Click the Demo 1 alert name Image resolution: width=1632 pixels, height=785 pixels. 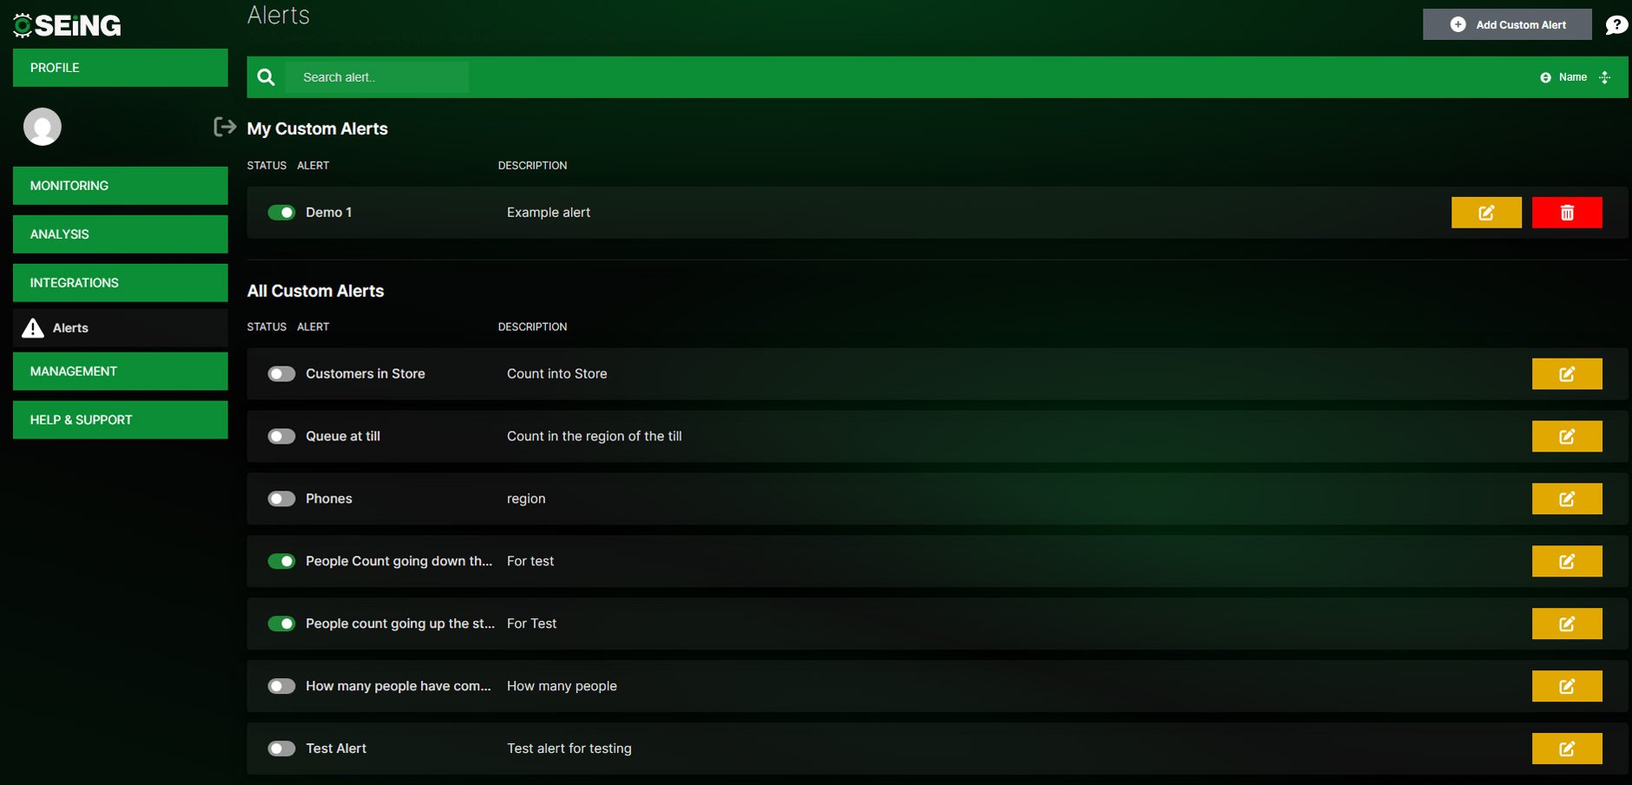pos(329,213)
